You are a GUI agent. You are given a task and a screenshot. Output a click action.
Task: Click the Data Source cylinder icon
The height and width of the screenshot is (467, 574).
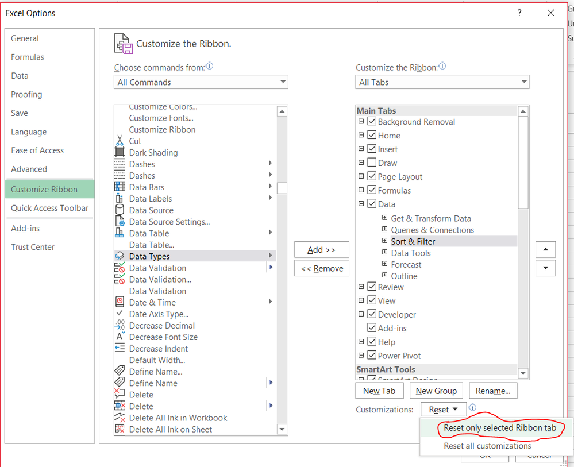[120, 210]
